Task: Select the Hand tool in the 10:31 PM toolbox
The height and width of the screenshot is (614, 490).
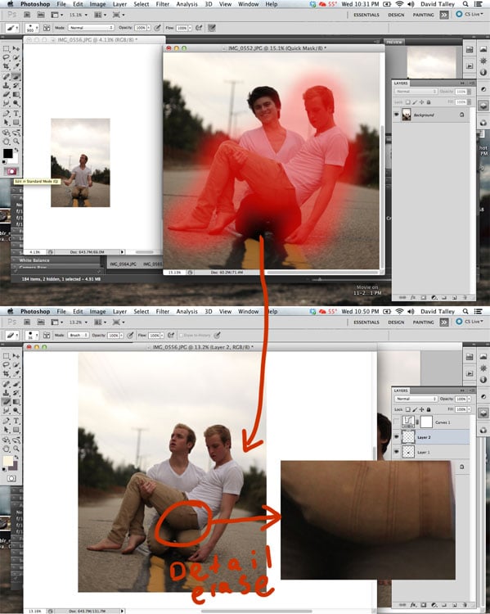Action: [7, 142]
